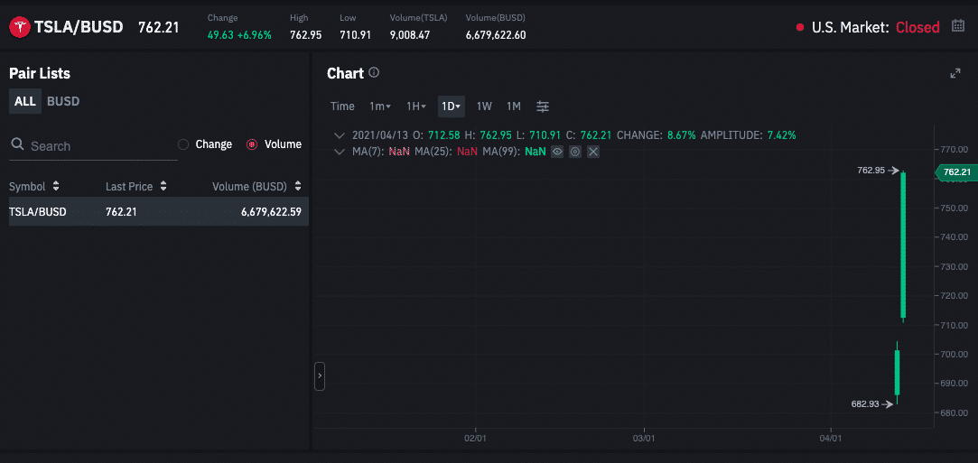The width and height of the screenshot is (978, 463).
Task: Select the 1W interval
Action: pos(484,106)
